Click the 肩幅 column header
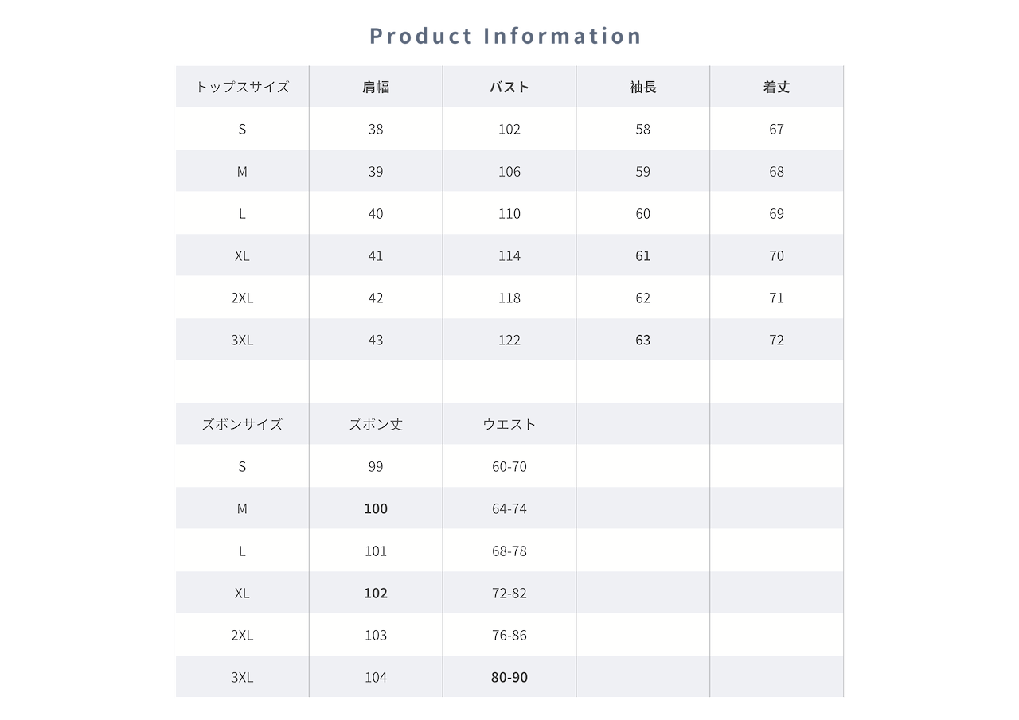Viewport: 1019px width, 720px height. pos(376,87)
